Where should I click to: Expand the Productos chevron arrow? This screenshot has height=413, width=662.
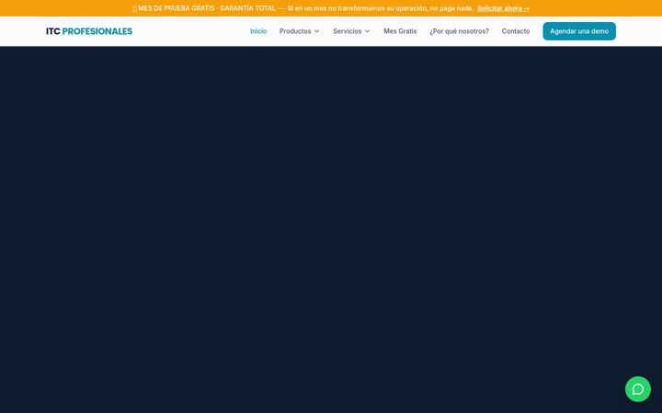[316, 31]
